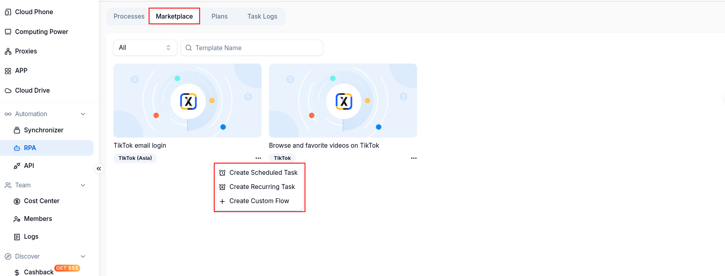Switch to the Processes tab
Screen dimensions: 725x276
(x=129, y=16)
